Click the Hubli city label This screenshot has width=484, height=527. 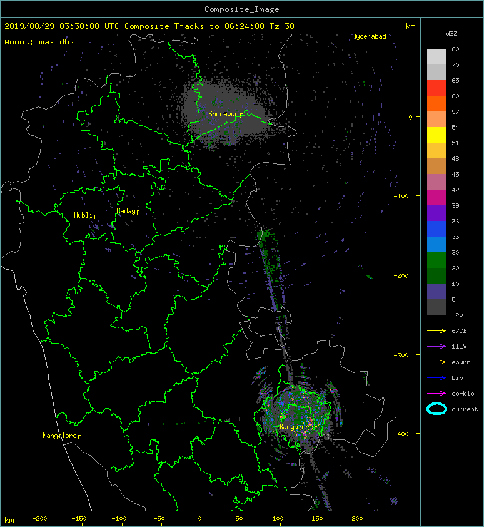(x=83, y=215)
